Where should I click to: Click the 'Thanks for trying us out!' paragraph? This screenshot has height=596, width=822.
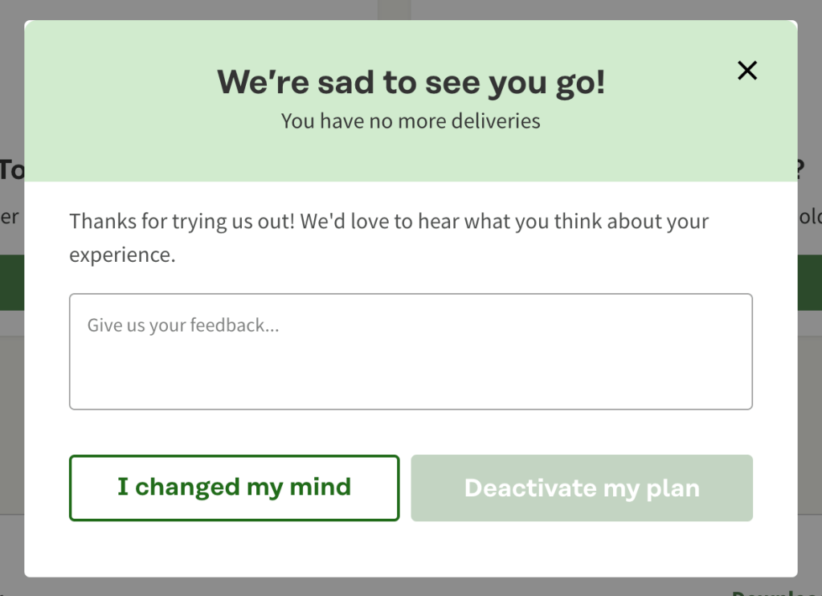pos(389,221)
